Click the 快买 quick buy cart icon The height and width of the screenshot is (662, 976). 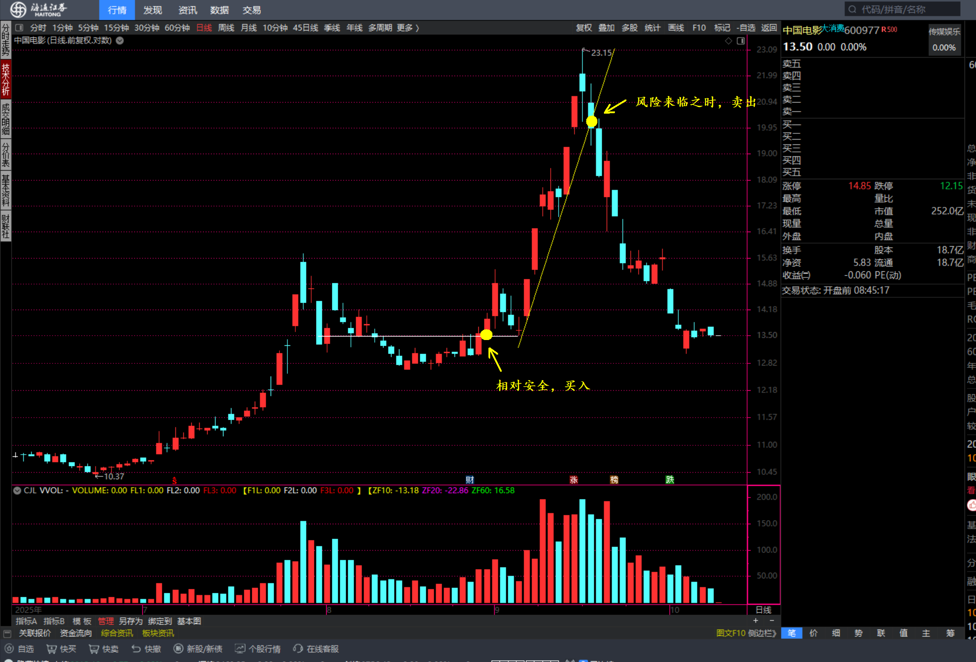[x=52, y=649]
